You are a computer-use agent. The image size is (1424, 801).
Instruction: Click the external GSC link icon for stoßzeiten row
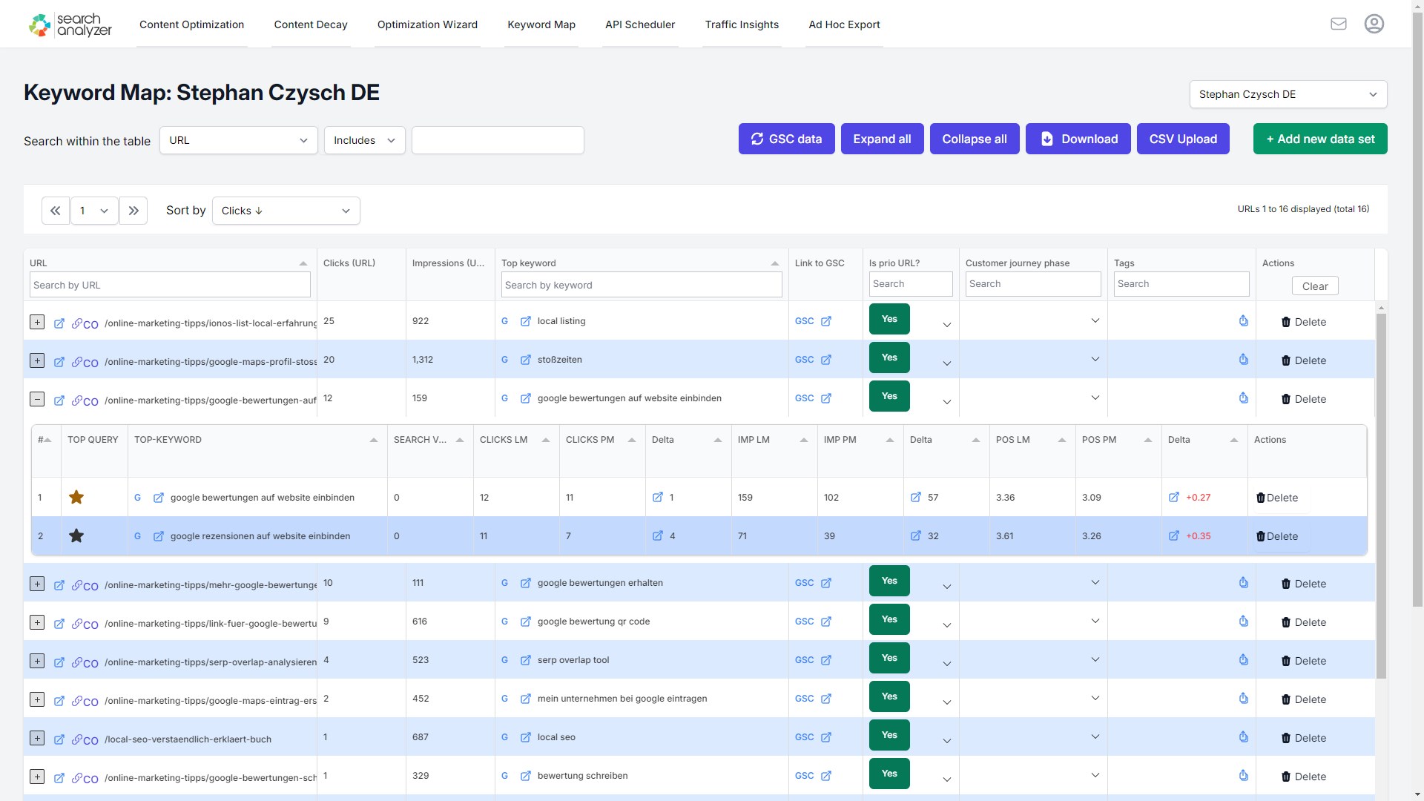point(826,360)
